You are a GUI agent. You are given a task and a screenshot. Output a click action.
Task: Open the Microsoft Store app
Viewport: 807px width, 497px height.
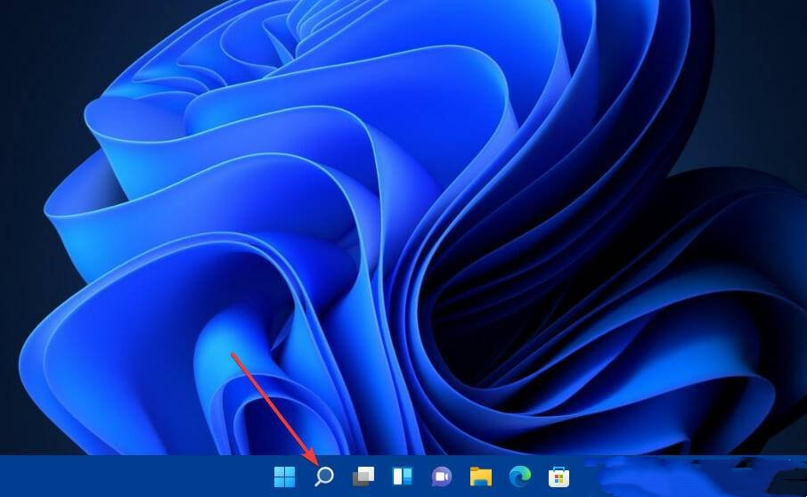coord(558,477)
